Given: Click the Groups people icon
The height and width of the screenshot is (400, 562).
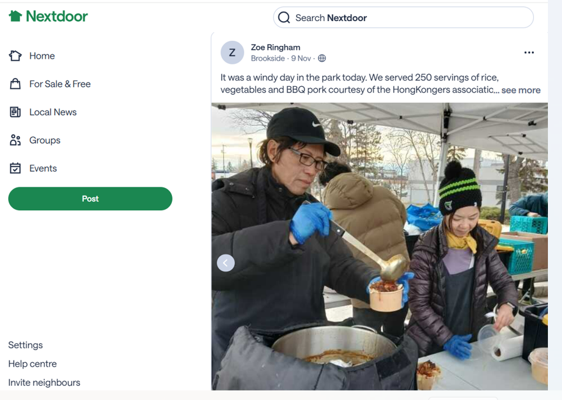Looking at the screenshot, I should tap(15, 141).
